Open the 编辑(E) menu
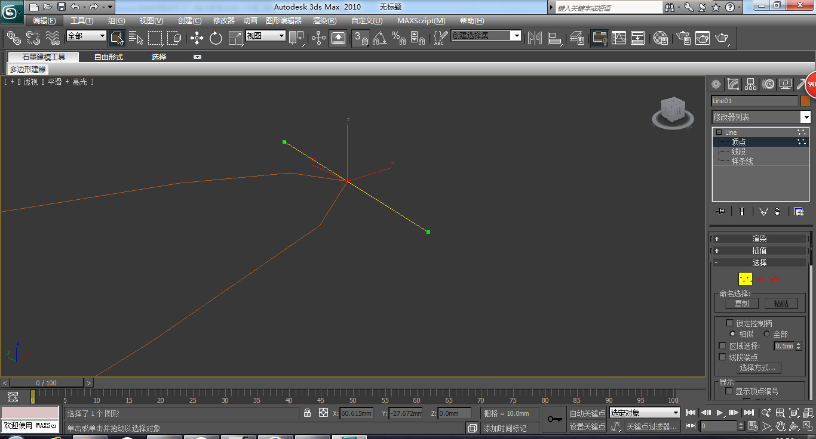 coord(44,20)
